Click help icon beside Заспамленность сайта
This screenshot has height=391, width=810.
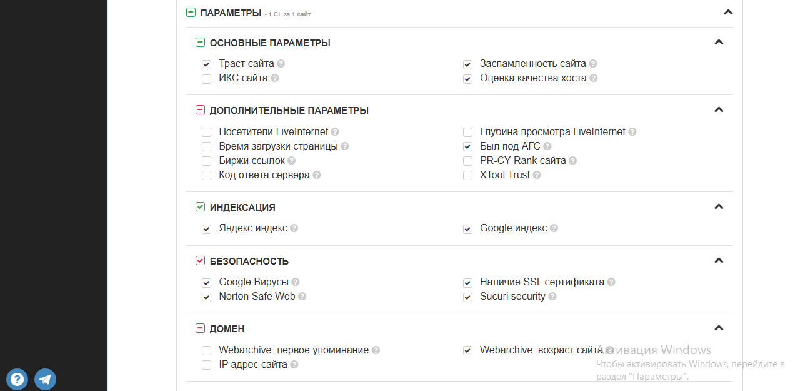[x=593, y=64]
